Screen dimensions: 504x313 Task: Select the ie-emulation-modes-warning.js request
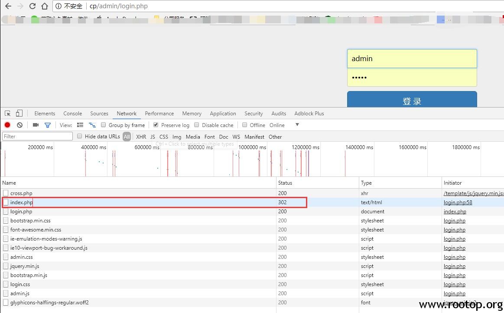[252, 239]
